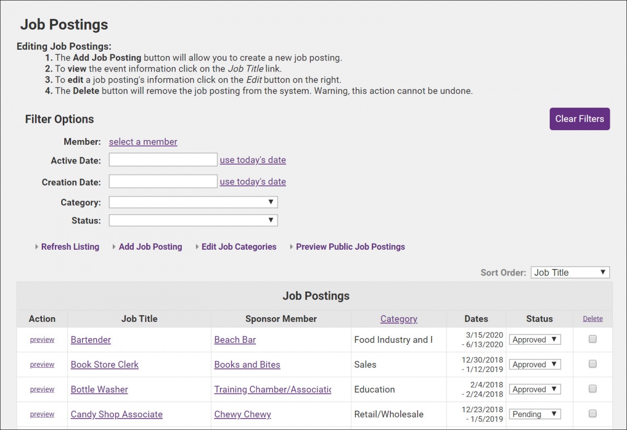Image resolution: width=627 pixels, height=430 pixels.
Task: Click Refresh Listing
Action: (x=70, y=247)
